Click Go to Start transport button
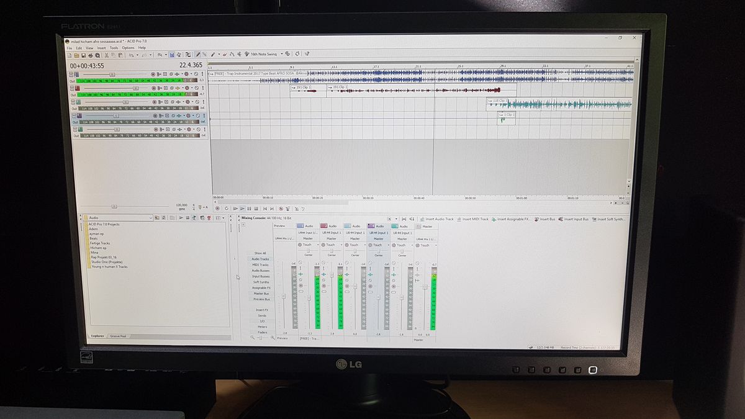The image size is (745, 419). pos(265,209)
